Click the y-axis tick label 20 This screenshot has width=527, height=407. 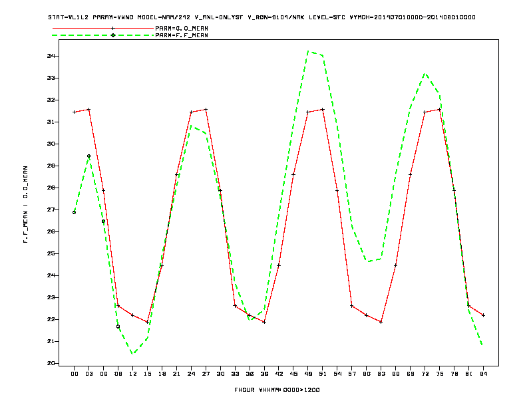(51, 363)
